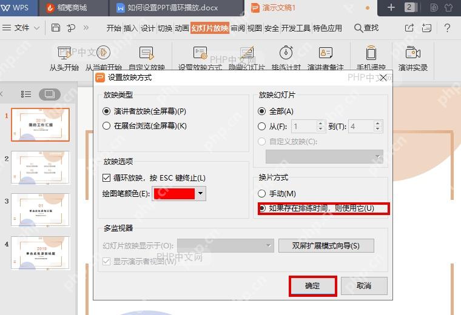This screenshot has height=315, width=461.
Task: Switch to slide thumbnail view icon
Action: coord(49,94)
